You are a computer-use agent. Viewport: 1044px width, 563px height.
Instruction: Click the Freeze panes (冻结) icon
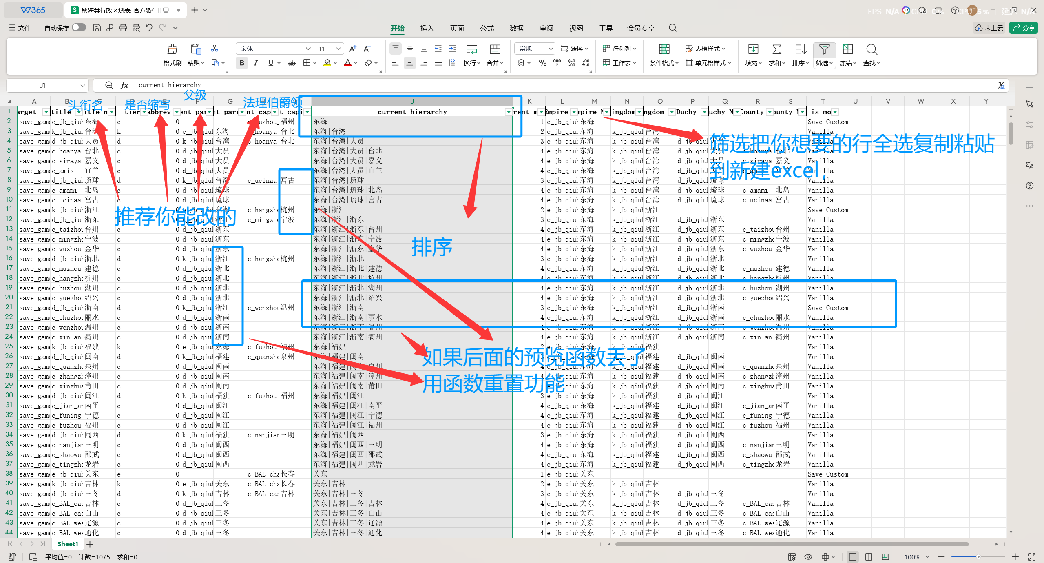click(x=848, y=49)
